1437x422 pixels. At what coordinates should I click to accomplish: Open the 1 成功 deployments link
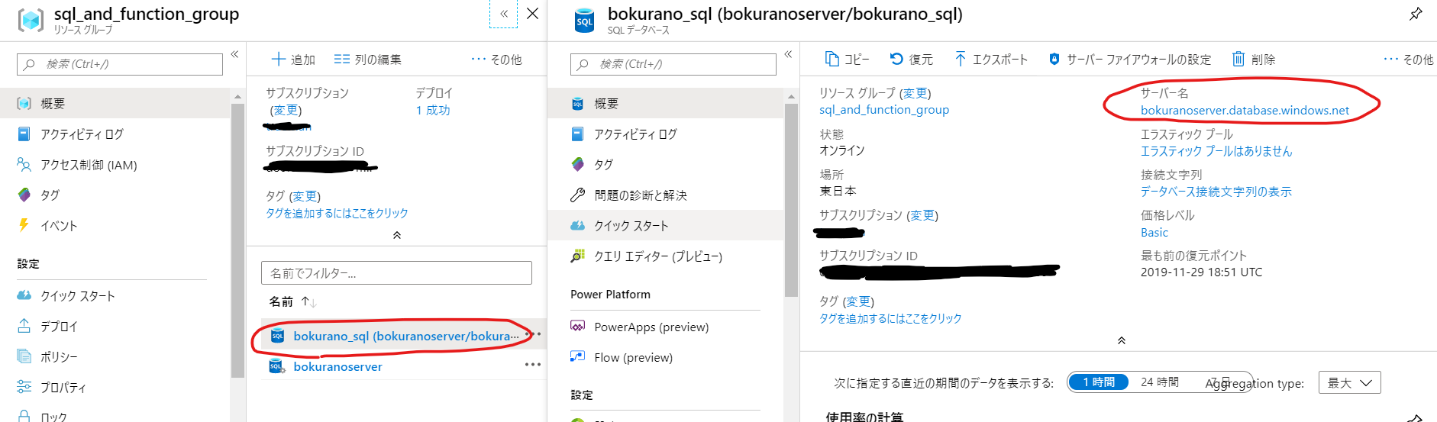[x=433, y=110]
